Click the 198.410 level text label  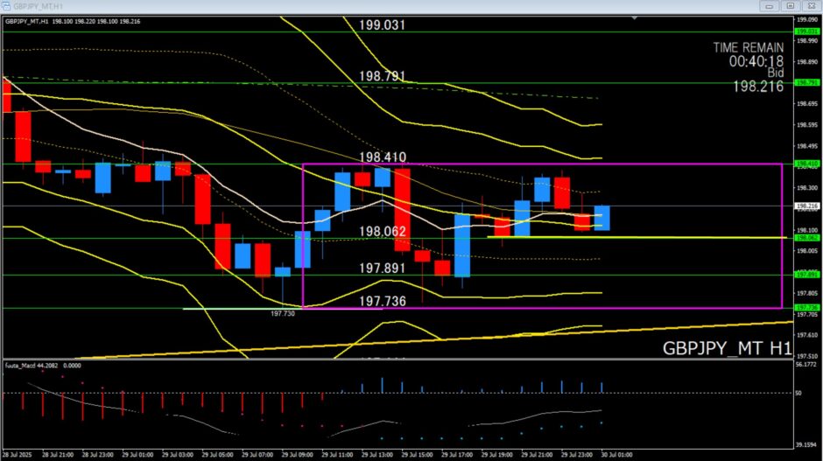tap(383, 157)
